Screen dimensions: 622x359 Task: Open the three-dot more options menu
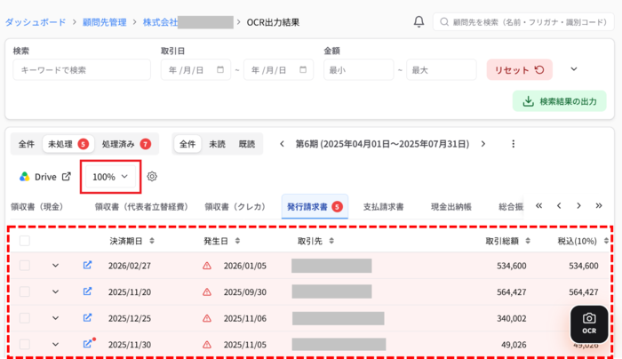[514, 144]
